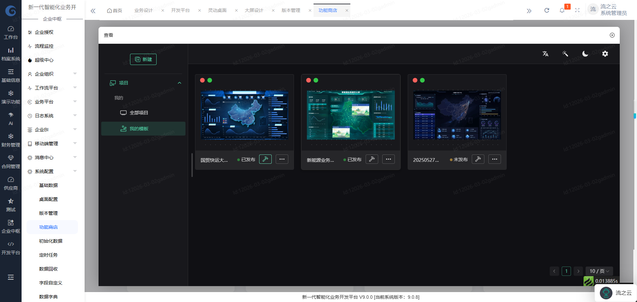Switch to the 大屏设计 tab
Image resolution: width=637 pixels, height=302 pixels.
click(254, 10)
